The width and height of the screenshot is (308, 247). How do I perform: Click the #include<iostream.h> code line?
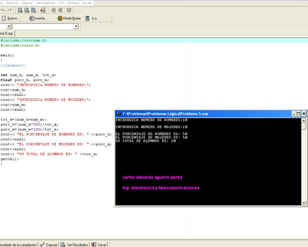click(x=24, y=40)
